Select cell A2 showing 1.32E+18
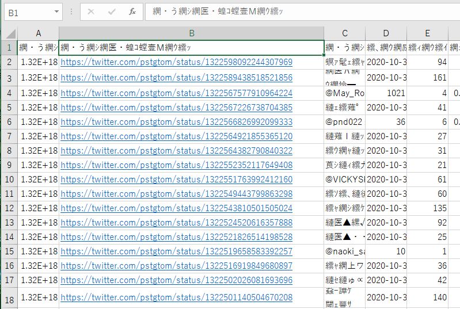 coord(38,62)
